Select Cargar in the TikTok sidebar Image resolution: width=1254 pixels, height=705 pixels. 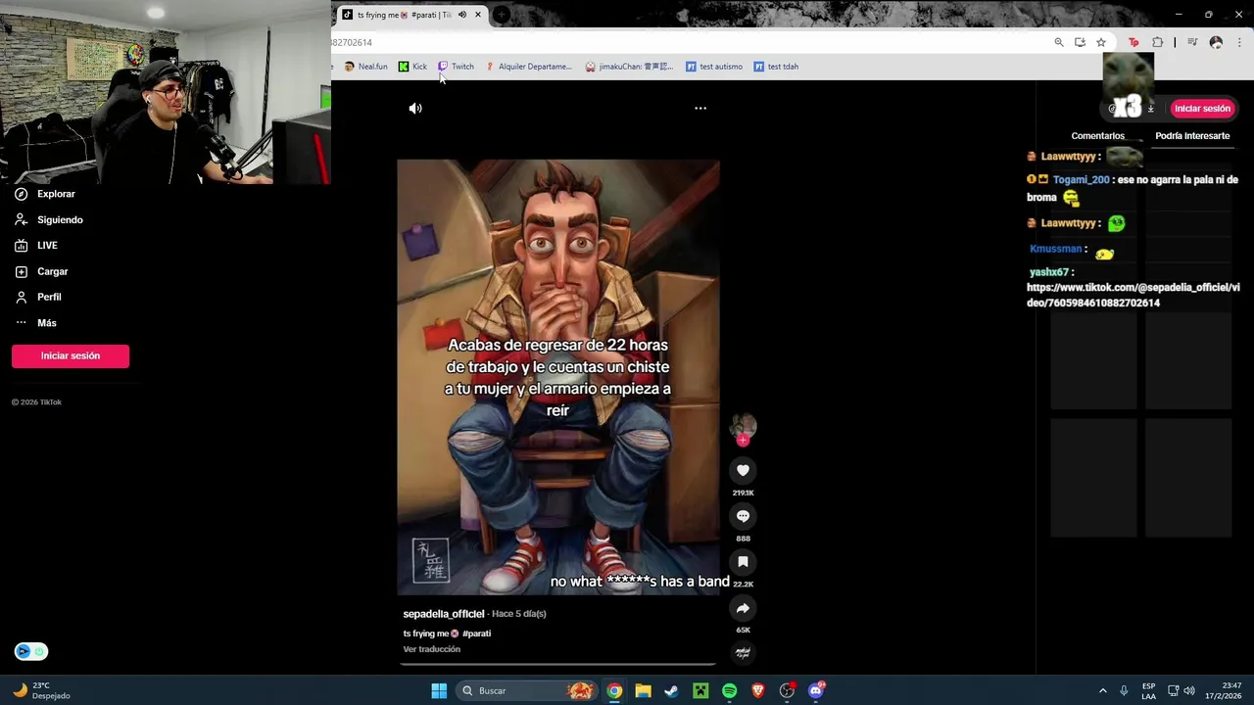[41, 271]
